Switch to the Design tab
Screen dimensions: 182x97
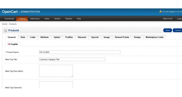coord(137,37)
